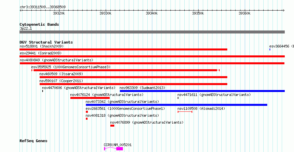Click the nsv590107 (Cooper2011) label
The width and height of the screenshot is (294, 152).
coord(61,81)
